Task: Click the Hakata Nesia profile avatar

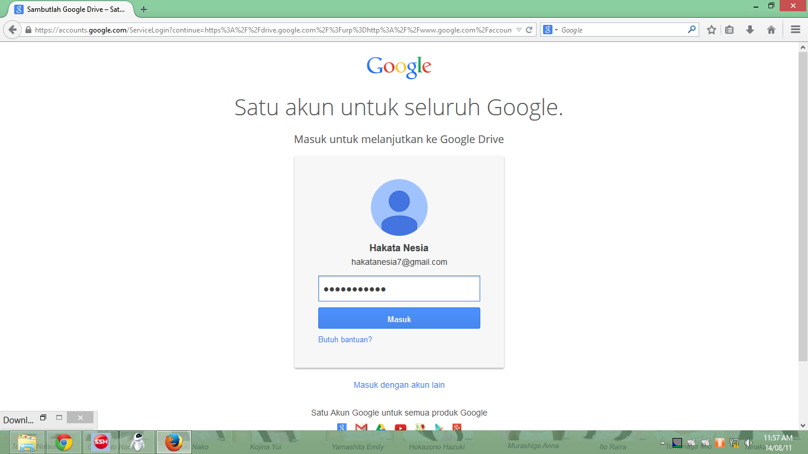Action: pyautogui.click(x=399, y=207)
